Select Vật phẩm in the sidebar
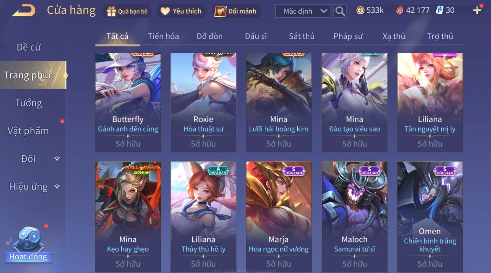The height and width of the screenshot is (273, 491). tap(28, 131)
